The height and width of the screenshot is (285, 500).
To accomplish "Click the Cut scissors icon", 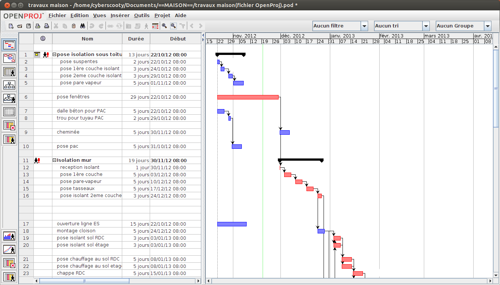I will click(56, 26).
